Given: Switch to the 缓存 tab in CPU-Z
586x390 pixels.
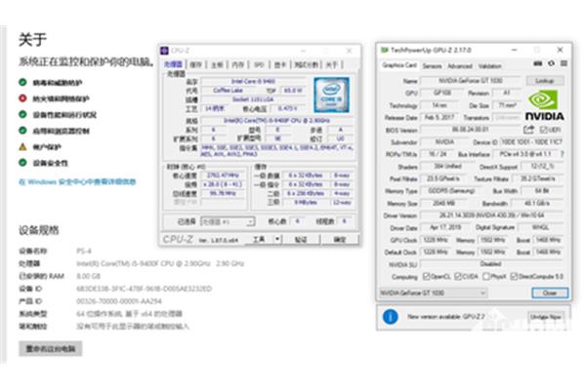Looking at the screenshot, I should click(x=196, y=64).
